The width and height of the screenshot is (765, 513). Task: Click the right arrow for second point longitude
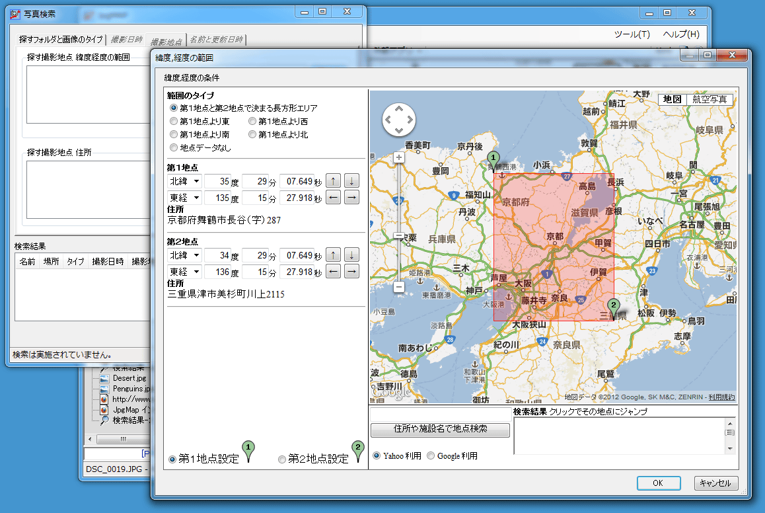[x=351, y=272]
